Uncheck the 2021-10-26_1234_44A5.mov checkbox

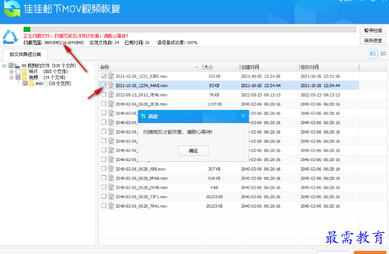coord(104,85)
